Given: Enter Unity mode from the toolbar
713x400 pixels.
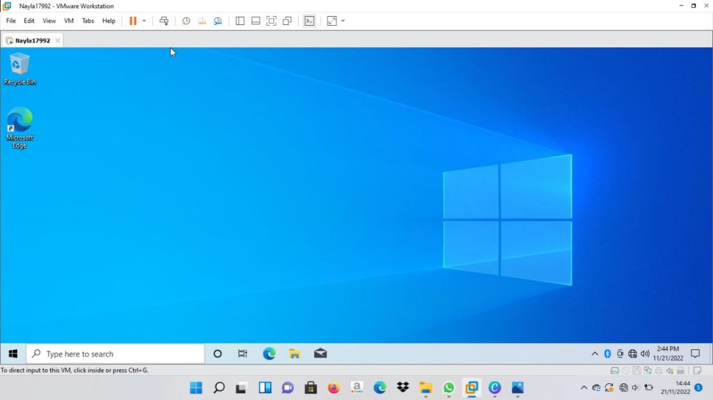Looking at the screenshot, I should 287,21.
